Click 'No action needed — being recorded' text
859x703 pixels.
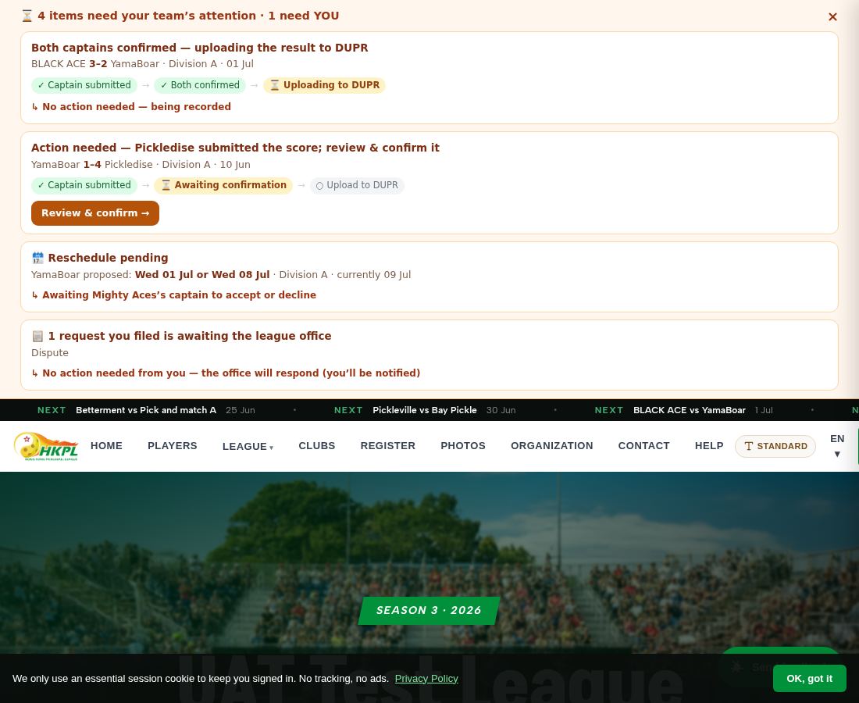pyautogui.click(x=137, y=107)
